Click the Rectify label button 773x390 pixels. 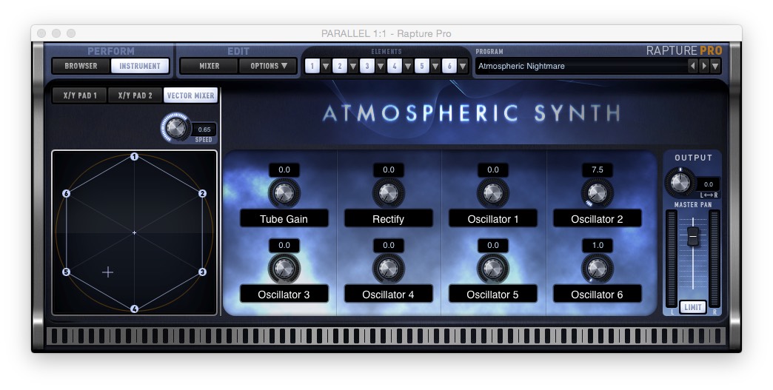(389, 218)
